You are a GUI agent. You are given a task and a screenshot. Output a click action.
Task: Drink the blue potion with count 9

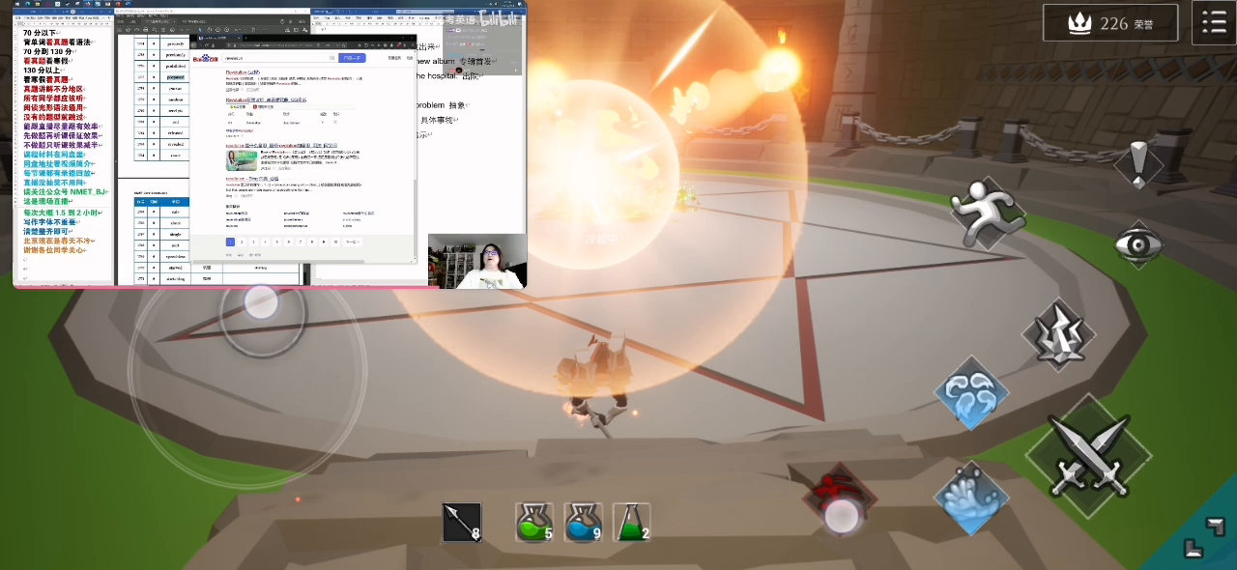coord(583,523)
